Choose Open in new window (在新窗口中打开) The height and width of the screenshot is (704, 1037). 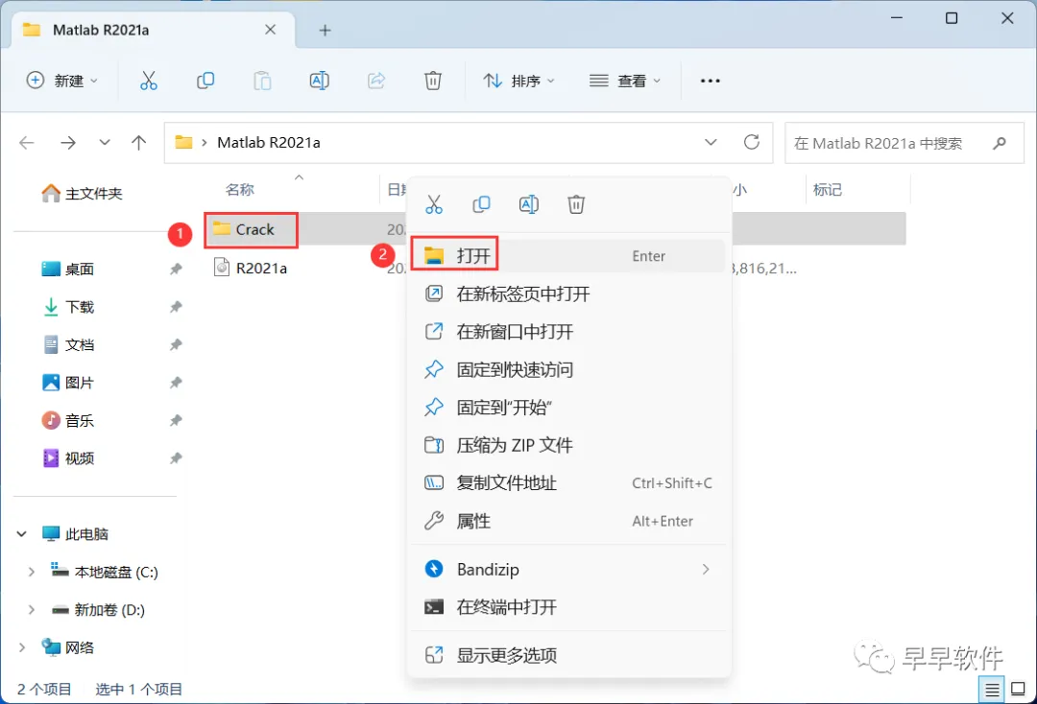point(568,332)
